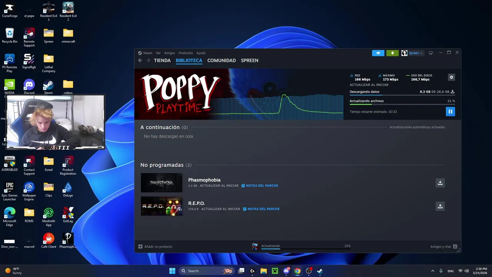Open Deluge desktop icon
The image size is (492, 277).
tap(68, 190)
